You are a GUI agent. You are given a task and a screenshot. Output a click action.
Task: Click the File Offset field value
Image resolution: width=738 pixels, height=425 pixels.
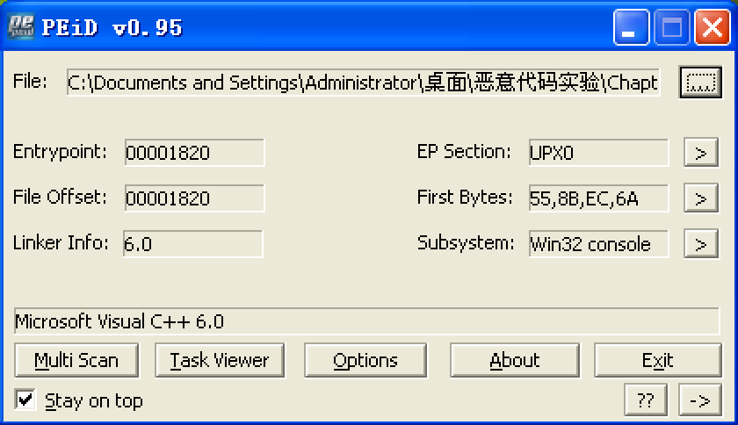(x=194, y=198)
